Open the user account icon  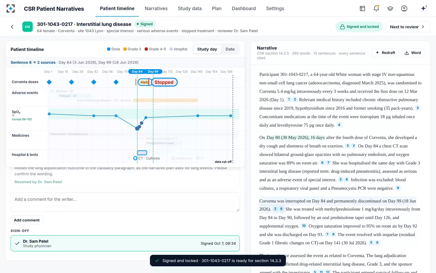coord(404,8)
